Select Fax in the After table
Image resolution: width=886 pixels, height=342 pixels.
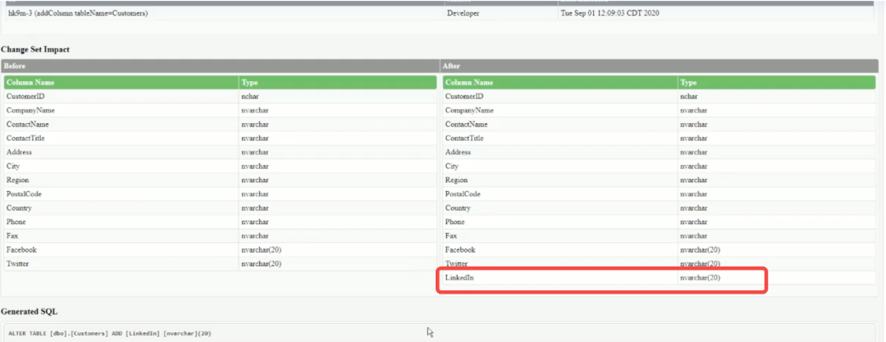click(451, 235)
